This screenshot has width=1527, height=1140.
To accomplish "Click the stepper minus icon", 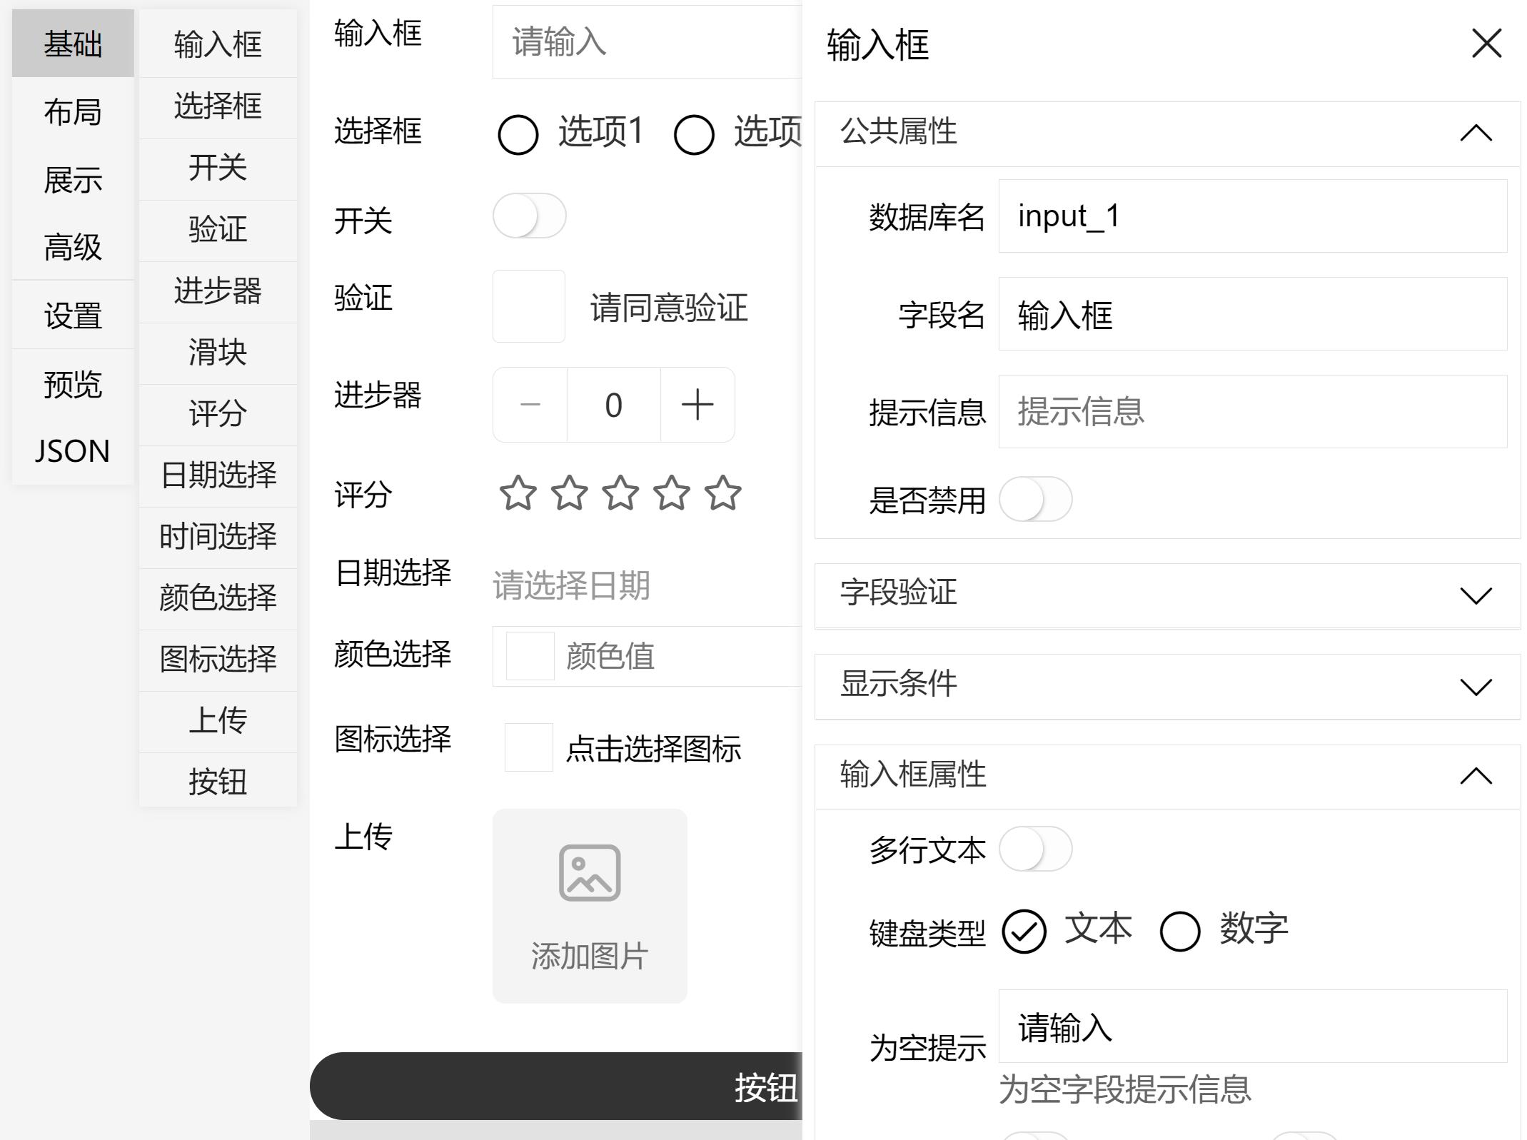I will pos(530,405).
